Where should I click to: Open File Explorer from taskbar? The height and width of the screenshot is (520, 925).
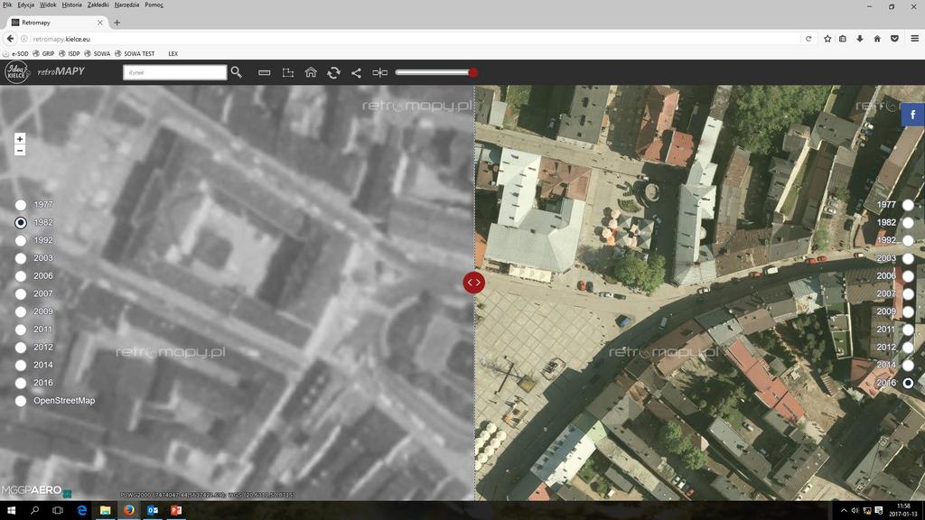[x=105, y=511]
